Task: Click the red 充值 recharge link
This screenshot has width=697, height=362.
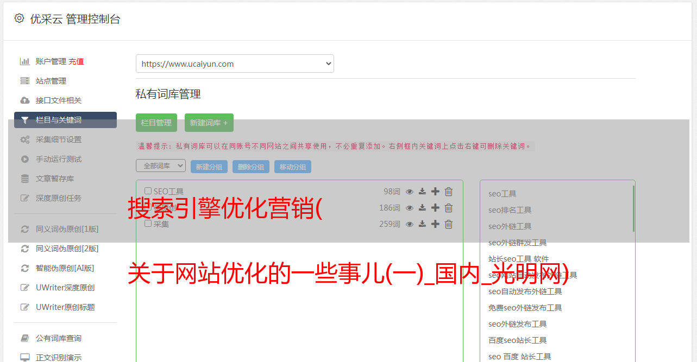Action: 76,61
